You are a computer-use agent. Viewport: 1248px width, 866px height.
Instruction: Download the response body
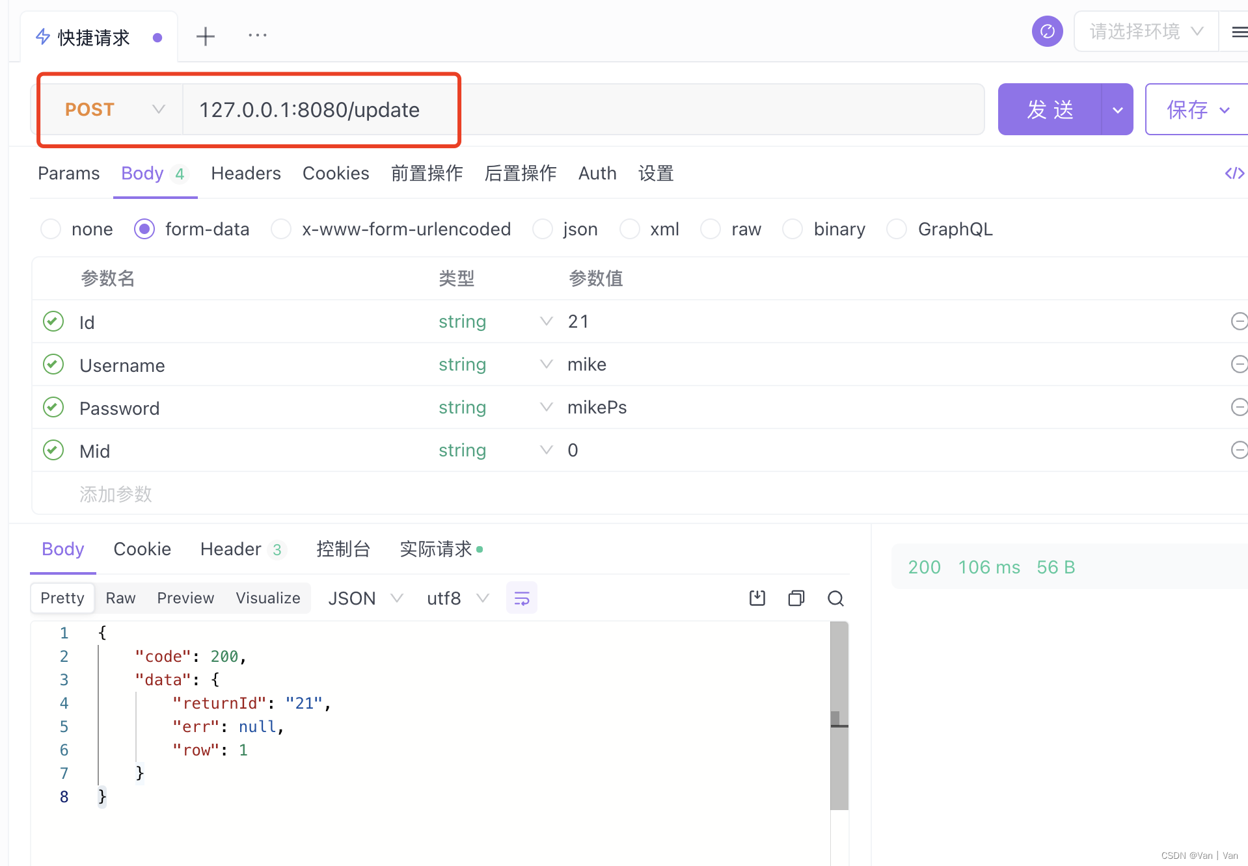[757, 597]
